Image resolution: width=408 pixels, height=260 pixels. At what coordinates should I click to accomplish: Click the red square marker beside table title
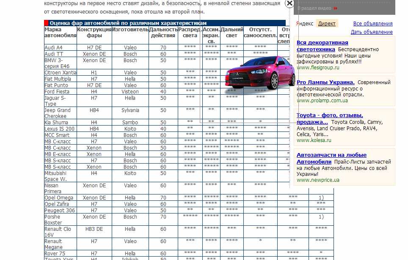click(x=47, y=23)
